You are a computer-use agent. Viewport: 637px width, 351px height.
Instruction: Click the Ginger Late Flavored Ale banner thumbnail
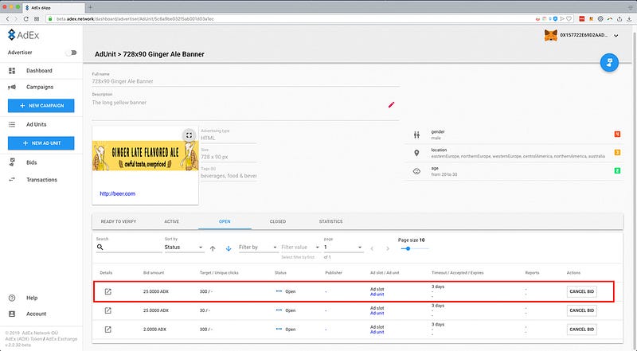(x=145, y=156)
